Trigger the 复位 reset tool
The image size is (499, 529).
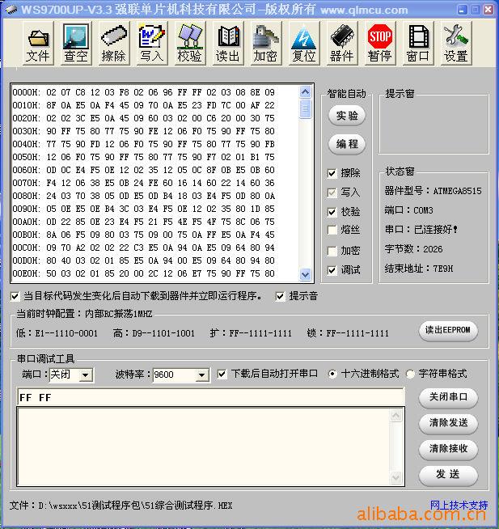(x=304, y=44)
